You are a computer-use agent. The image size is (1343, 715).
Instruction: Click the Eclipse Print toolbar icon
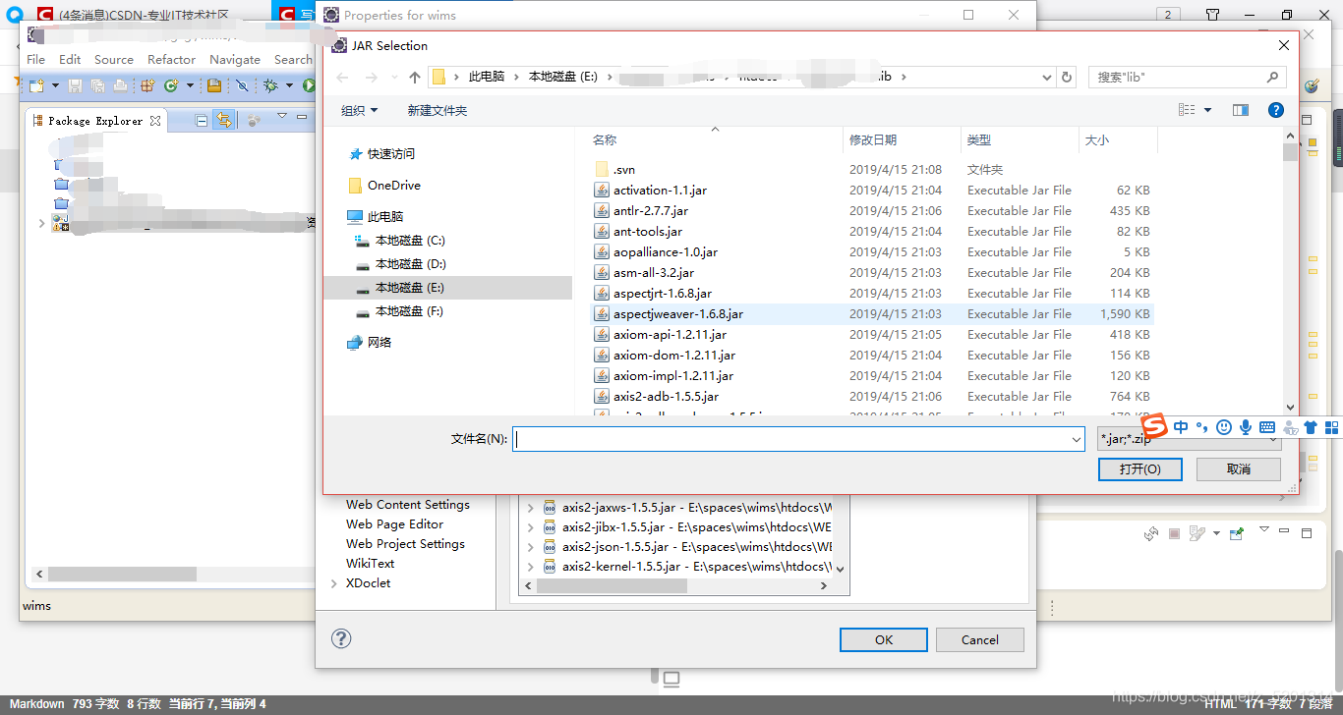click(119, 86)
